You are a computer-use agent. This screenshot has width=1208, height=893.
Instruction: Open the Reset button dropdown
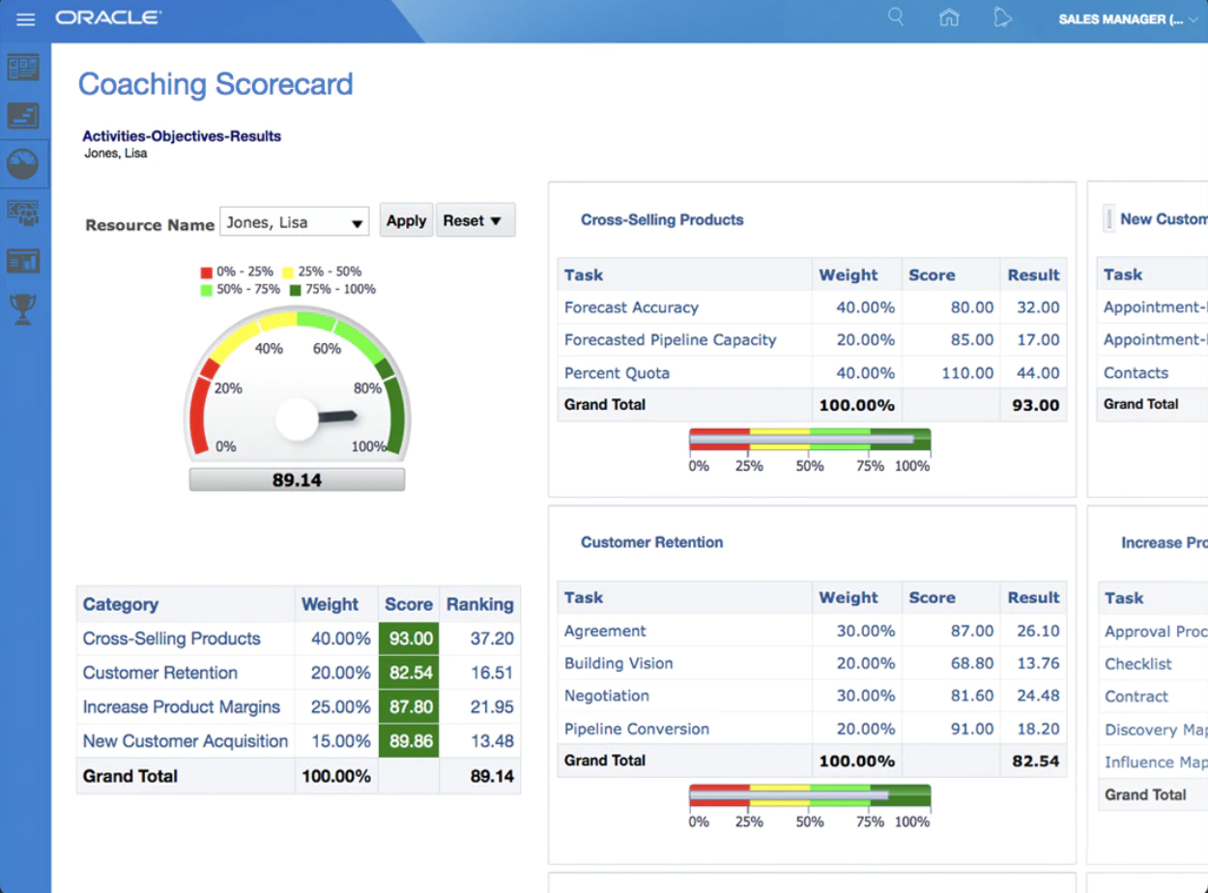pos(475,220)
